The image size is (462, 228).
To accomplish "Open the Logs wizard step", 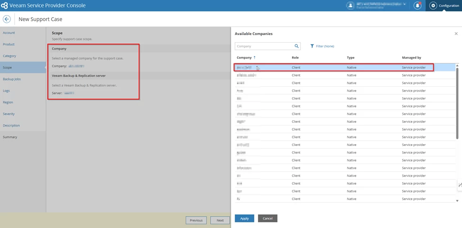I will point(6,91).
